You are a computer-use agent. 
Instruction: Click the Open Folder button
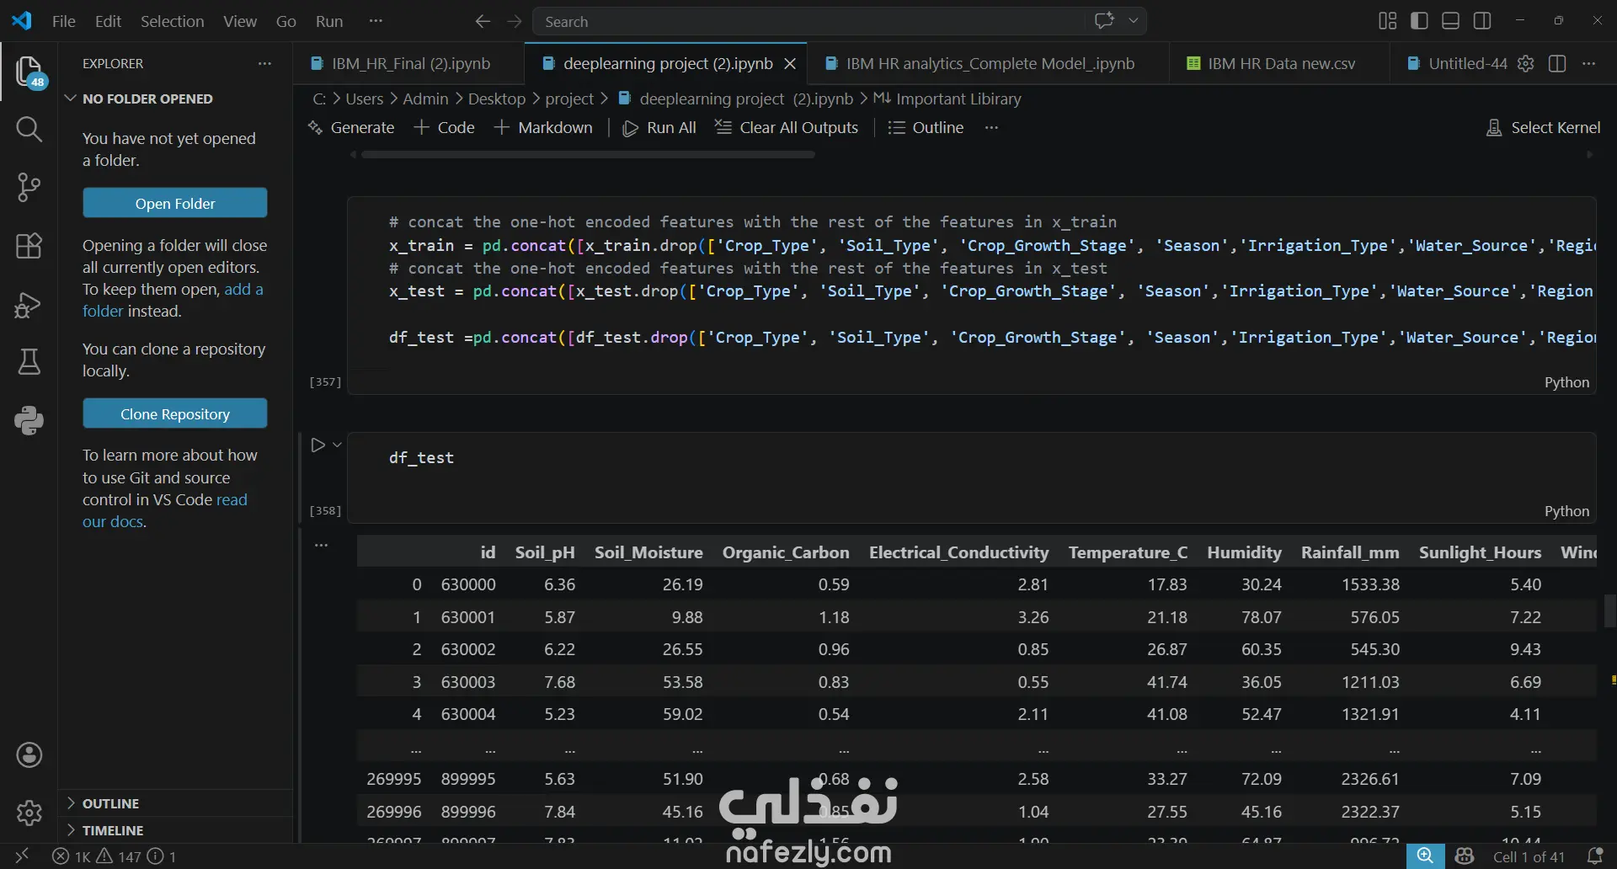coord(175,203)
